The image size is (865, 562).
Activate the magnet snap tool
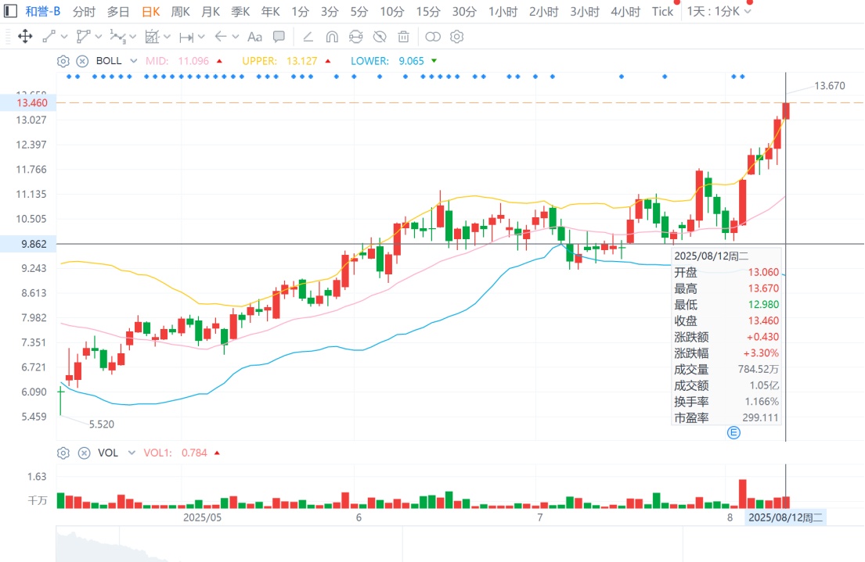(x=332, y=37)
